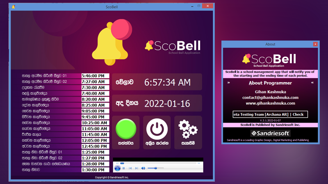Select the 11:45:00 AM time field
The height and width of the screenshot is (184, 328).
(95, 135)
